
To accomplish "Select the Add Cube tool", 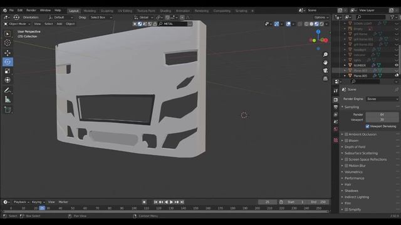I will [8, 110].
